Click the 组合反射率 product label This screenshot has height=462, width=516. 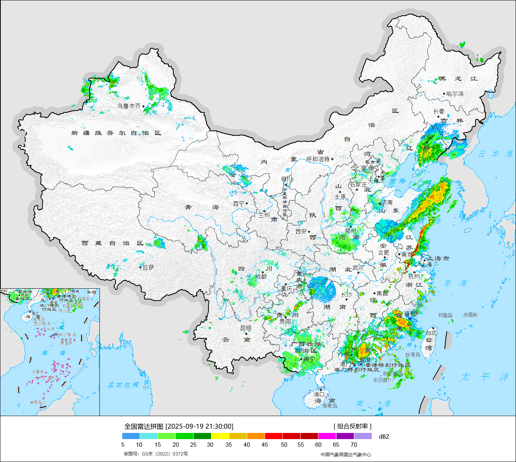click(352, 426)
